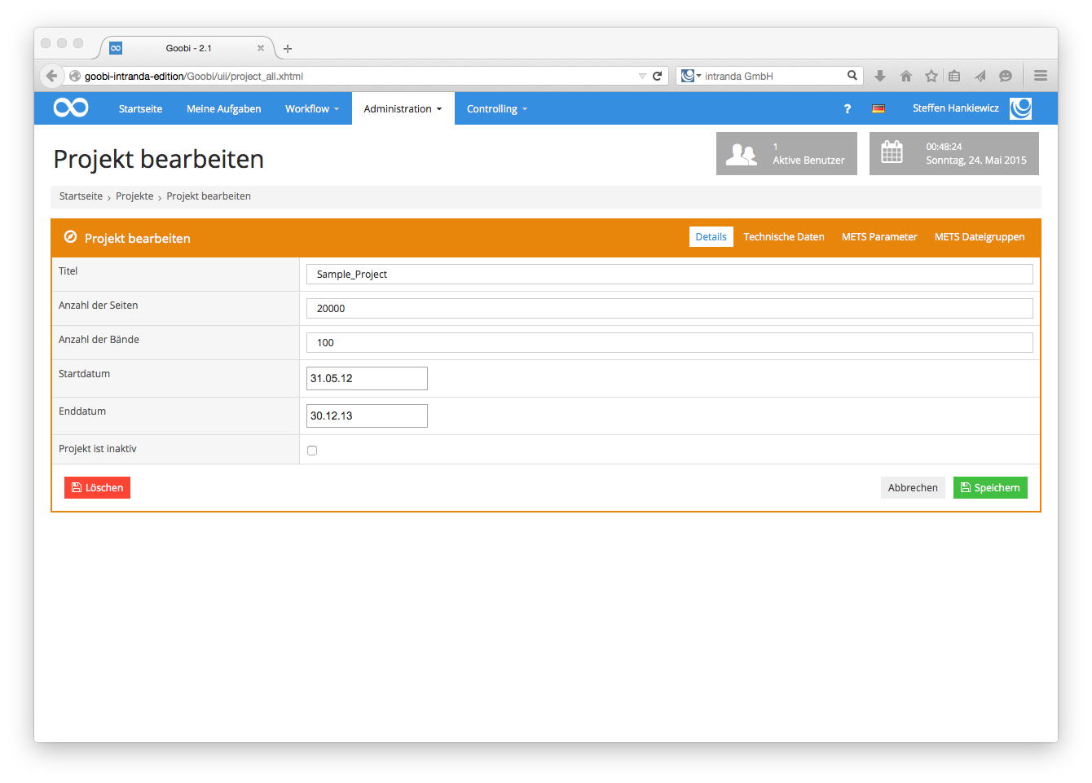Open the search engine selector dropdown
Screen dimensions: 1092x783
[691, 76]
